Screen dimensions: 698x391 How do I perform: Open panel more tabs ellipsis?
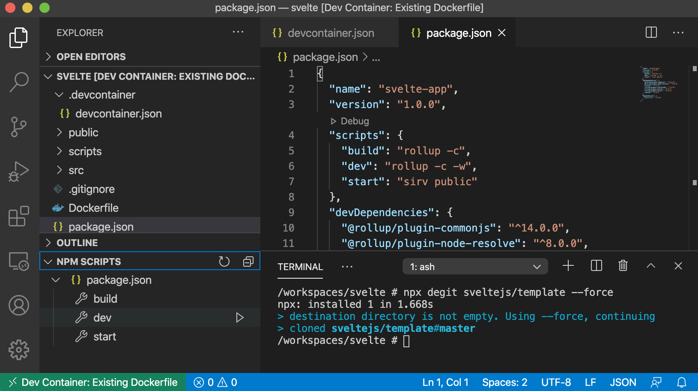(x=347, y=267)
